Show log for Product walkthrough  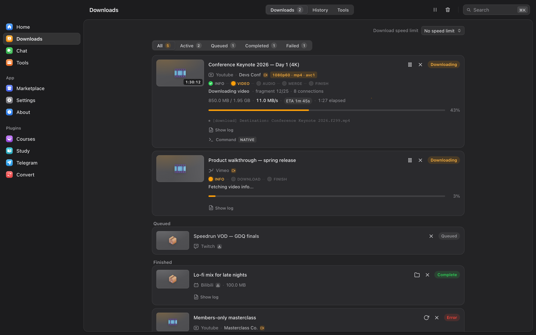pos(221,208)
